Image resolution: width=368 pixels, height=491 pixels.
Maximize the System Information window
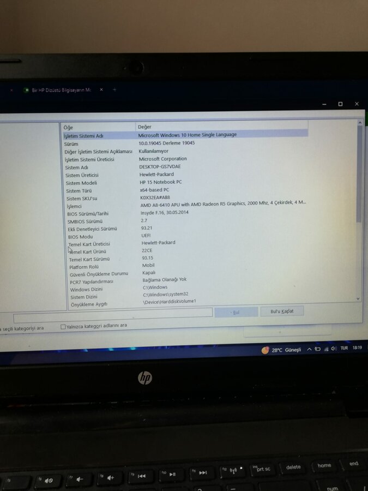pos(340,104)
